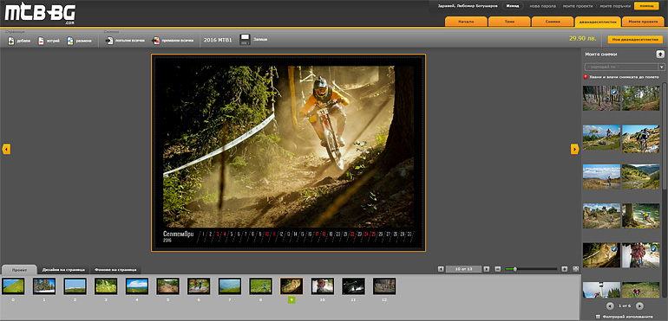Go to previous calendar page with left arrow

[6, 149]
